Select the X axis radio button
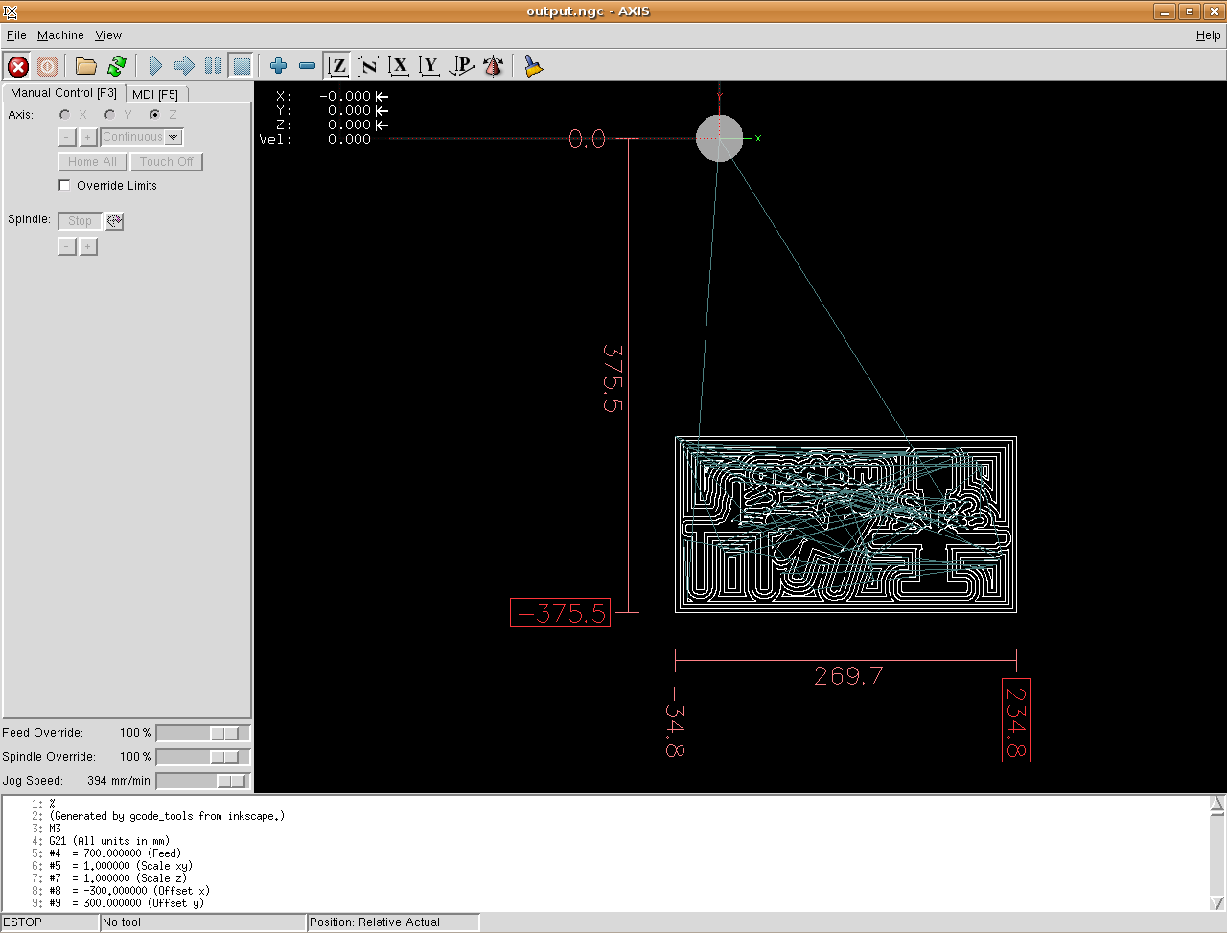The height and width of the screenshot is (933, 1227). pyautogui.click(x=65, y=115)
